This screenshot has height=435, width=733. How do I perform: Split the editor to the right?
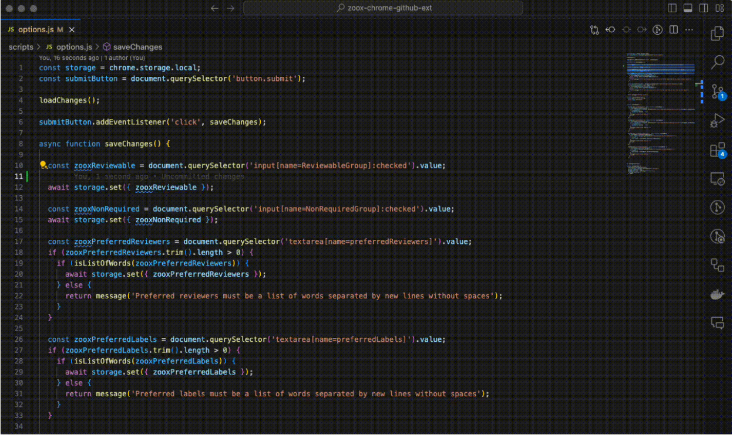(674, 30)
